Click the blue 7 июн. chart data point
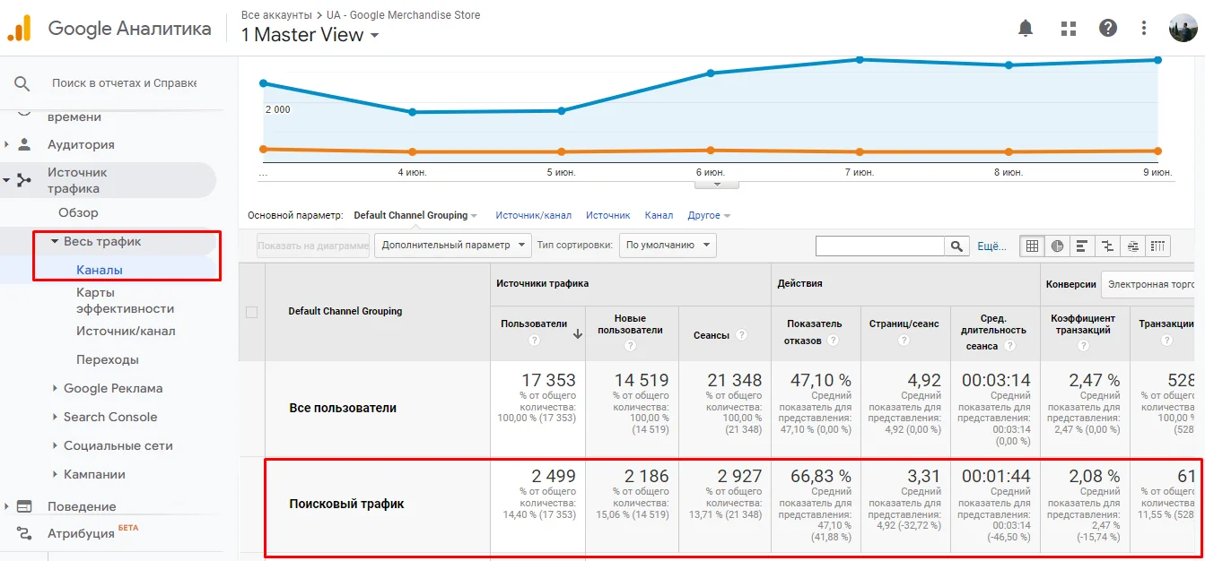 (x=860, y=59)
